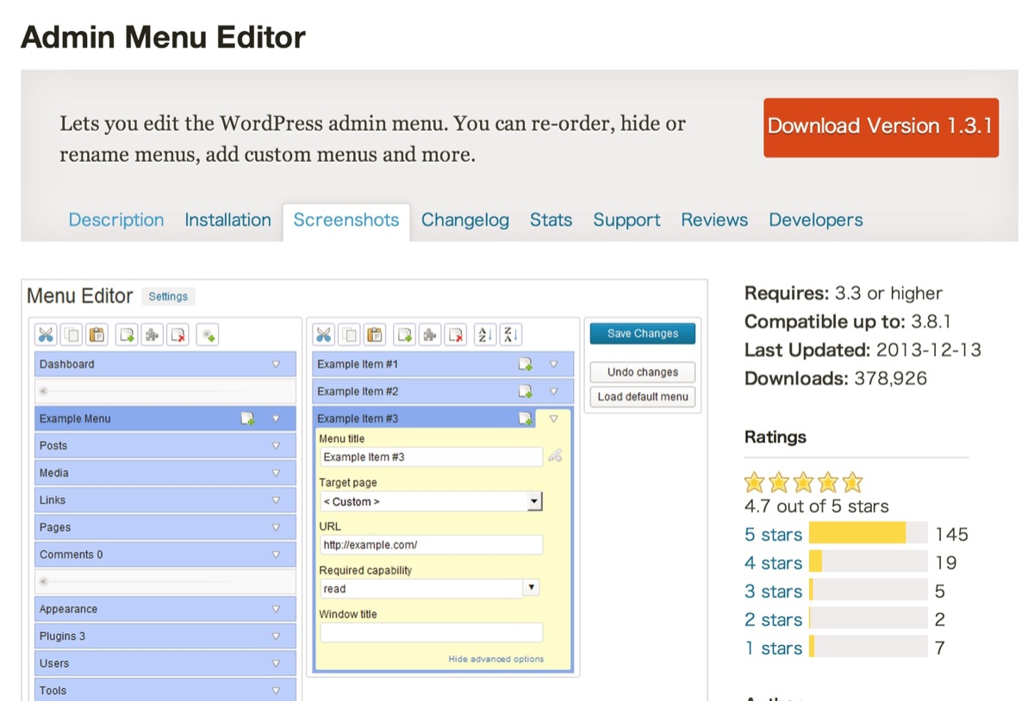Open the 5 stars reviews link
The width and height of the screenshot is (1034, 701).
click(x=773, y=535)
